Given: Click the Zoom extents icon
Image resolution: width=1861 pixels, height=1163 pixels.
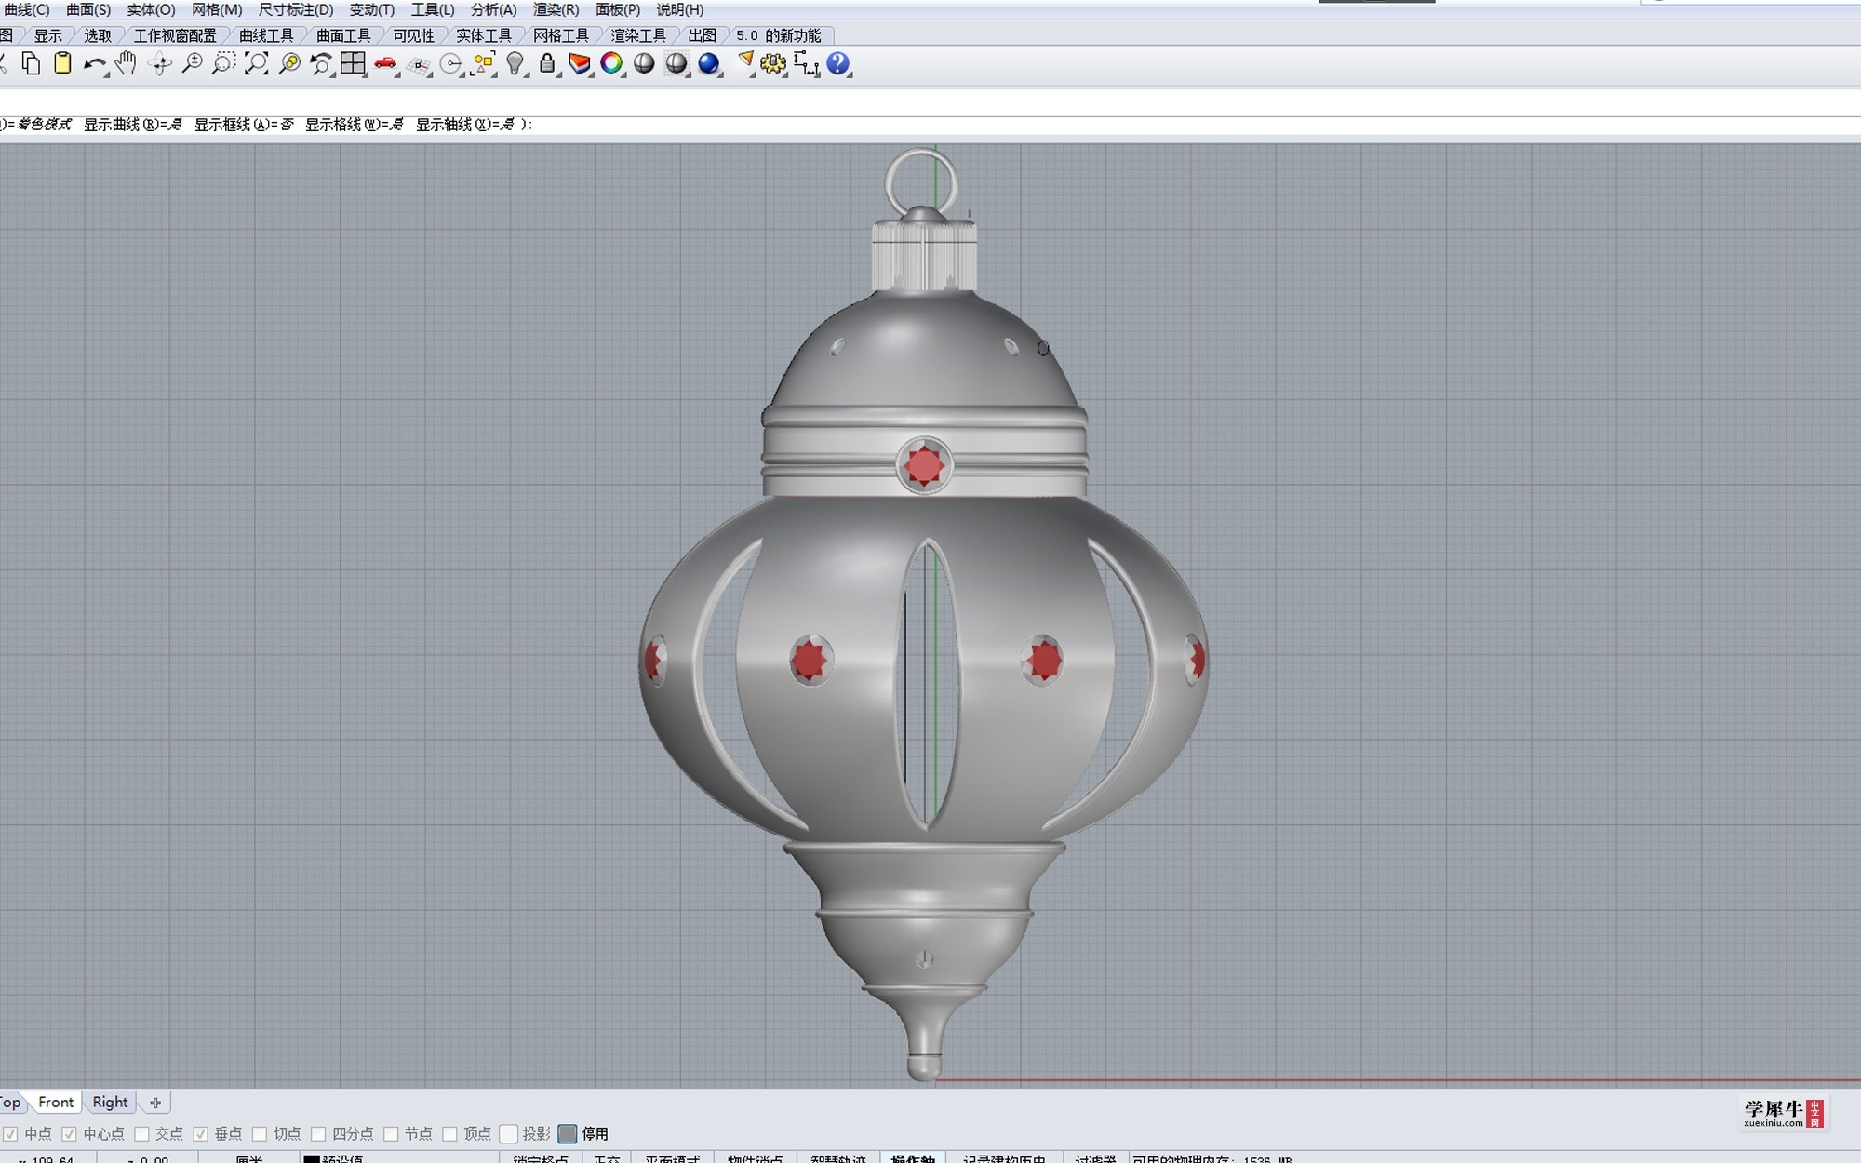Looking at the screenshot, I should pos(256,63).
